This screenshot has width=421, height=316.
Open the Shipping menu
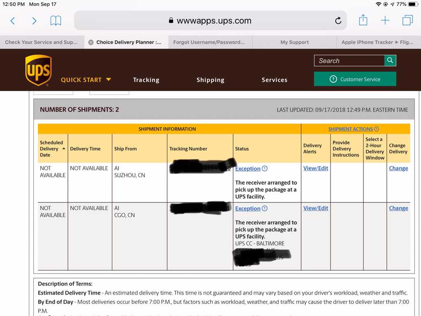point(210,80)
